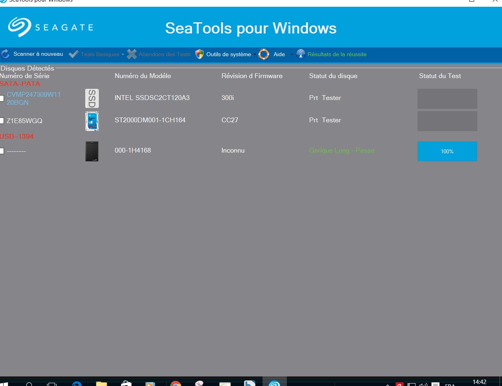Click the 100% test progress bar
The height and width of the screenshot is (386, 502).
447,151
